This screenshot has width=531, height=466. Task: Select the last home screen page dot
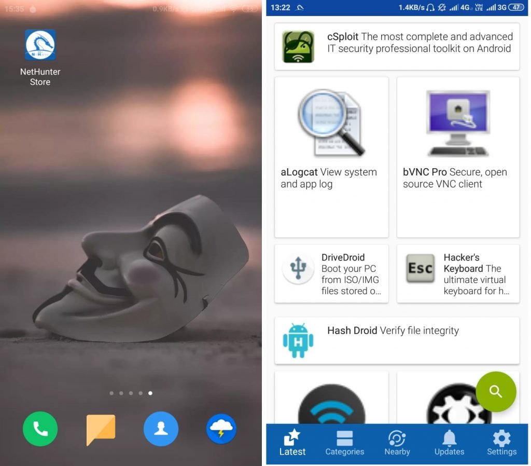click(150, 393)
